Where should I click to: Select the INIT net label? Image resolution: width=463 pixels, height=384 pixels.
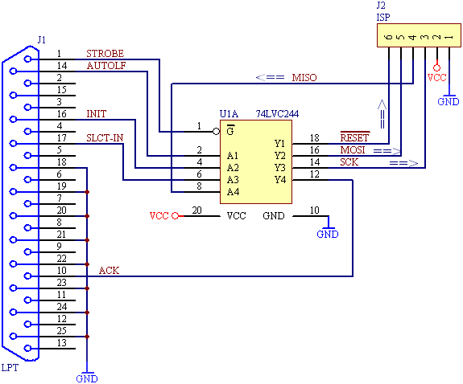[x=97, y=114]
